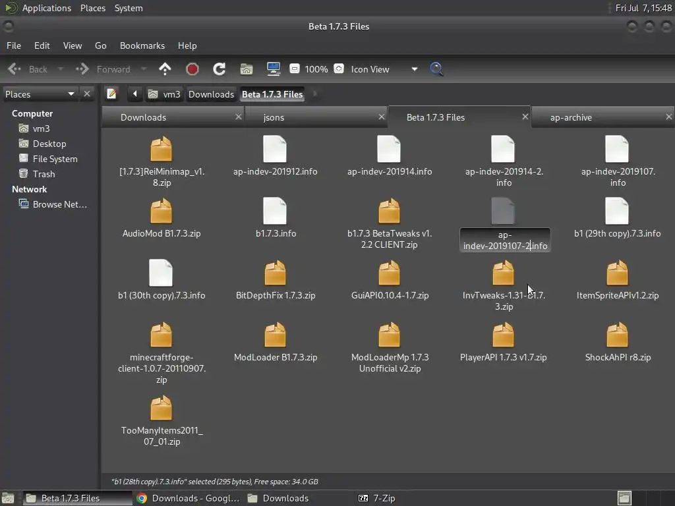
Task: Open the Back history dropdown arrow
Action: point(60,69)
